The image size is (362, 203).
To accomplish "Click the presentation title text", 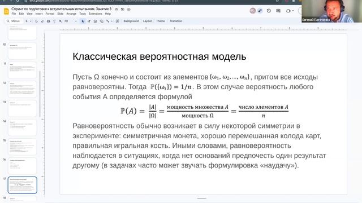I will [x=62, y=9].
